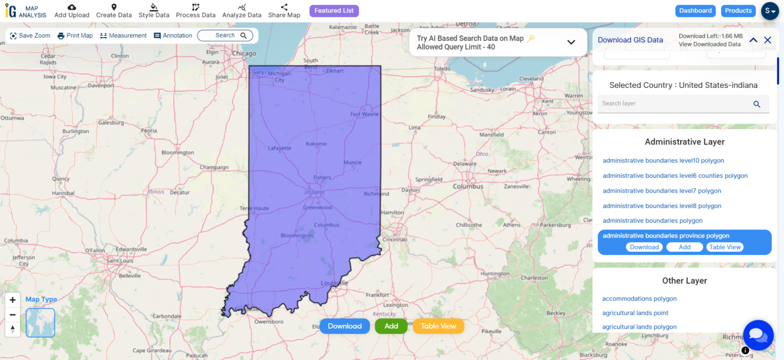Open Table View for the selected layer

725,247
